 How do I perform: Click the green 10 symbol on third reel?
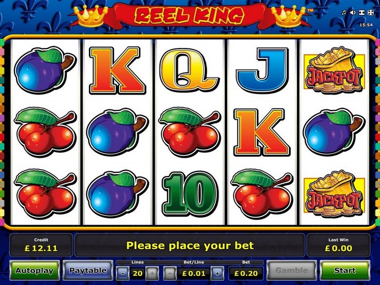click(190, 194)
